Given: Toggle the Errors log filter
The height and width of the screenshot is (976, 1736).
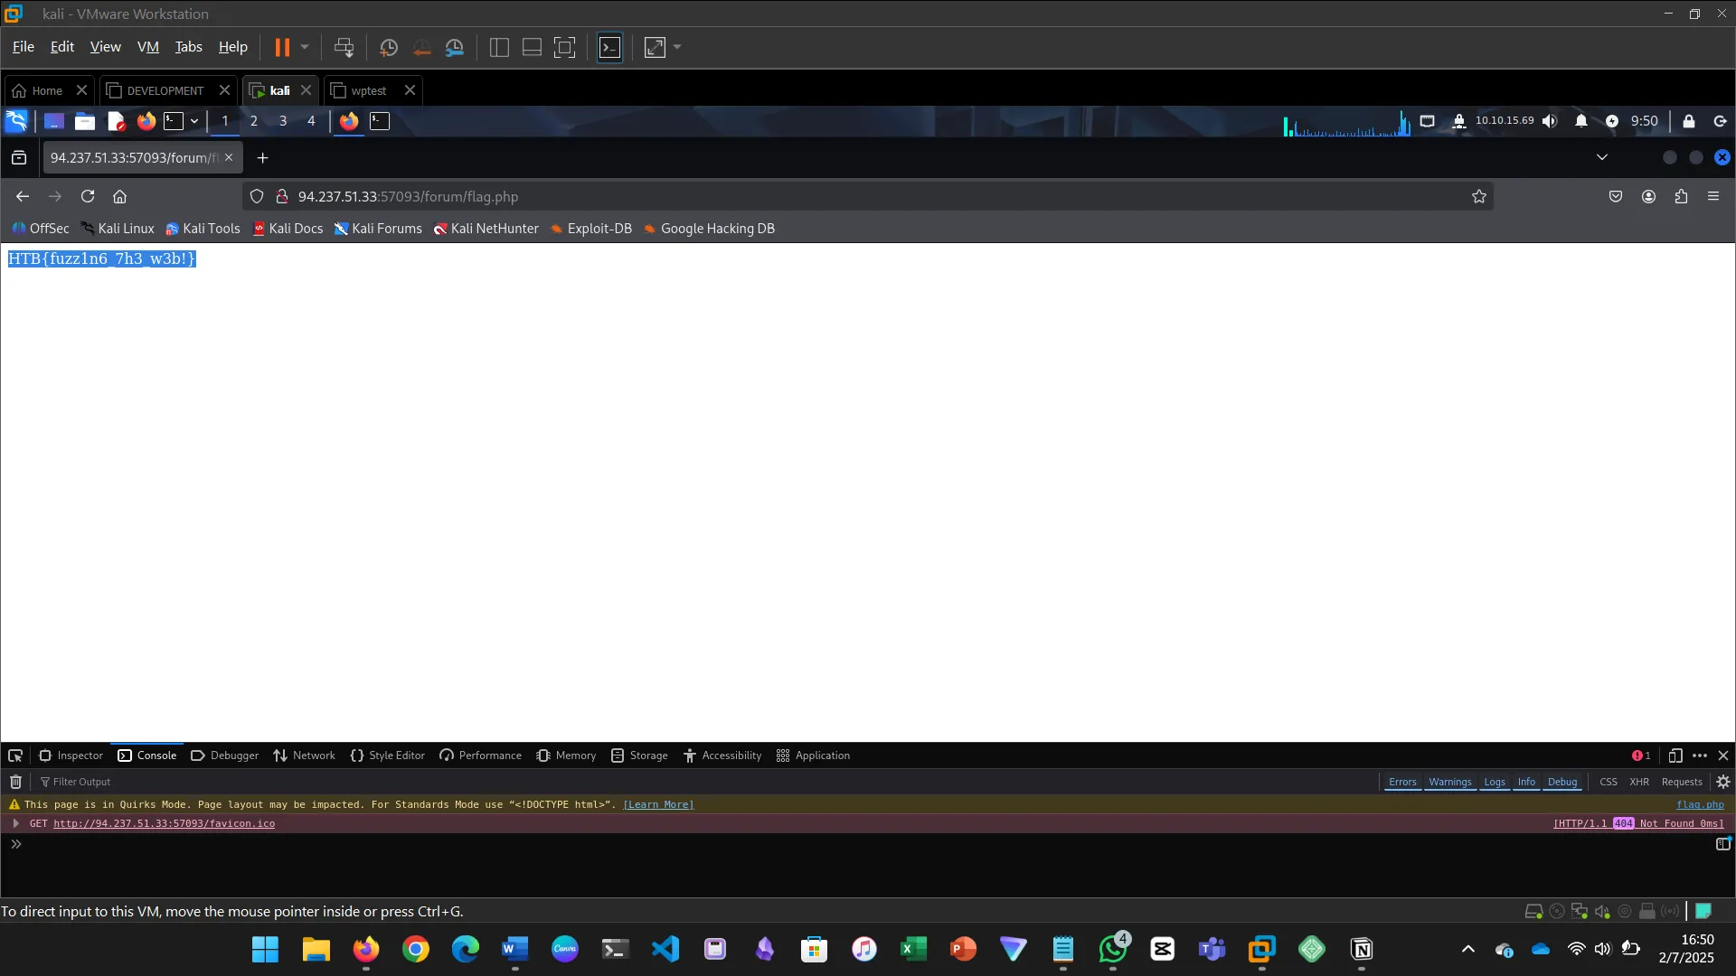Looking at the screenshot, I should point(1402,782).
